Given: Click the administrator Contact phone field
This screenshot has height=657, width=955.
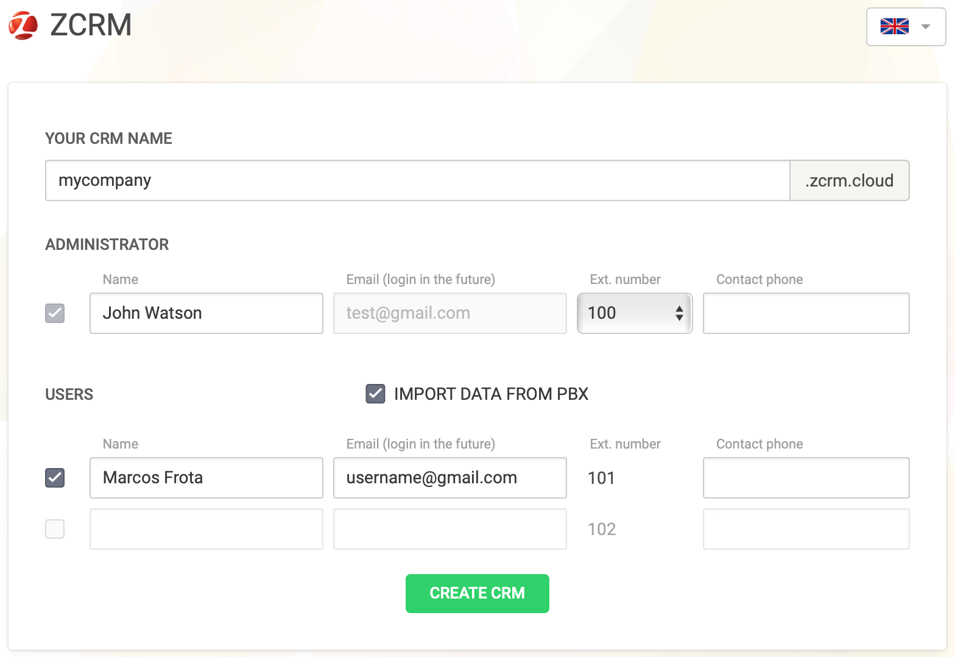Looking at the screenshot, I should click(x=806, y=313).
